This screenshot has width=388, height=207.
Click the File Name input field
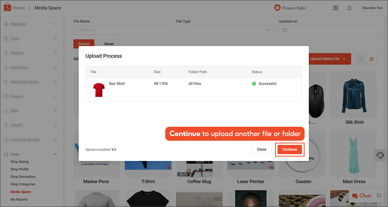(x=122, y=30)
